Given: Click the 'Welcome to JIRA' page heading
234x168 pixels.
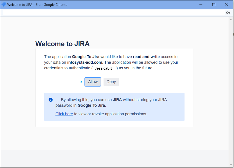Looking at the screenshot, I should (62, 44).
